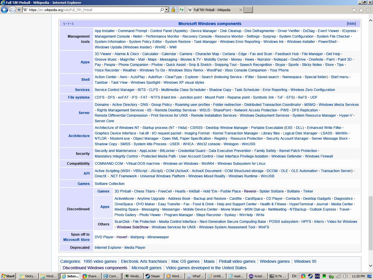Click the 11:20 PM system clock
Viewport: 373px width, 280px height.
tap(358, 276)
